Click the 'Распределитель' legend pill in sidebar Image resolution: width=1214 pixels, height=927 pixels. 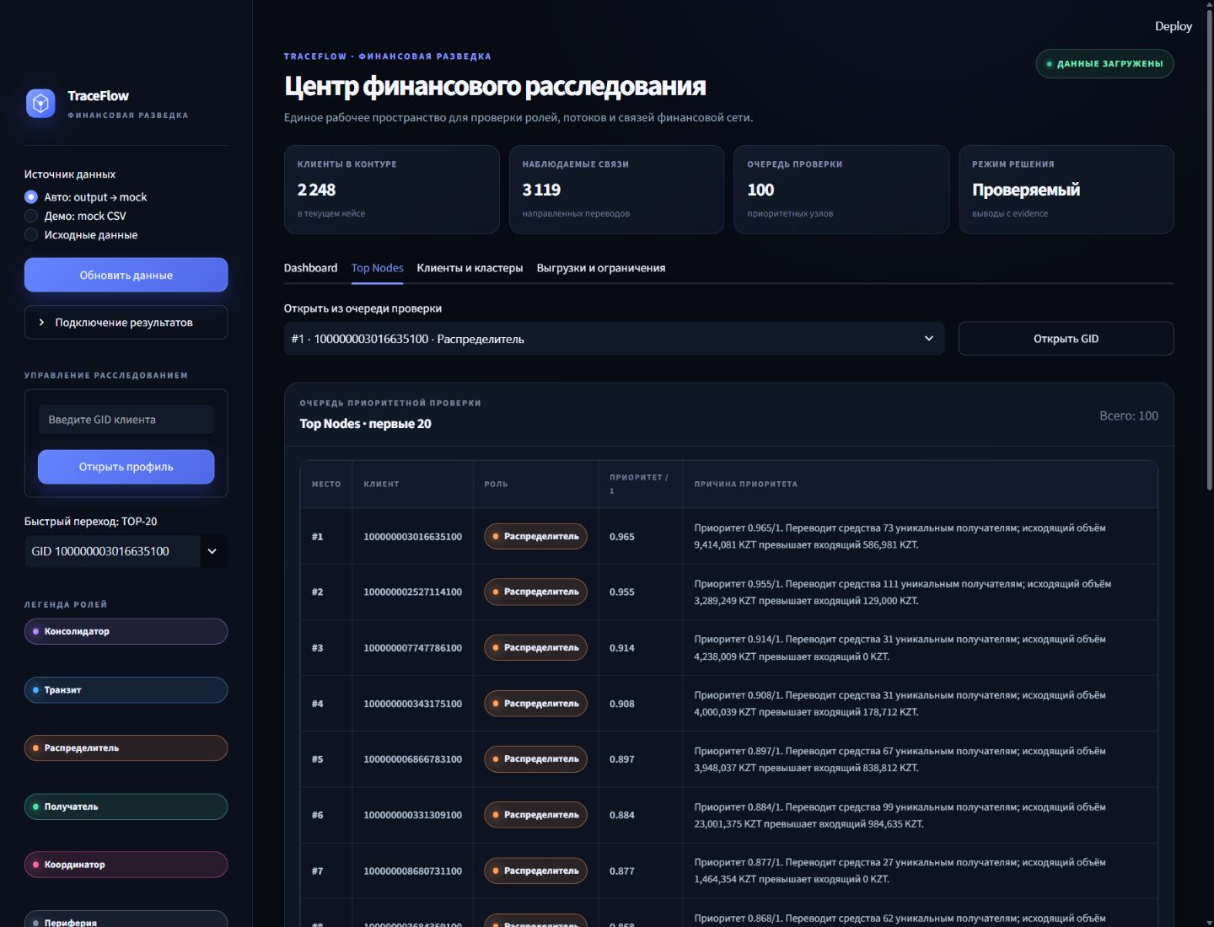coord(126,748)
